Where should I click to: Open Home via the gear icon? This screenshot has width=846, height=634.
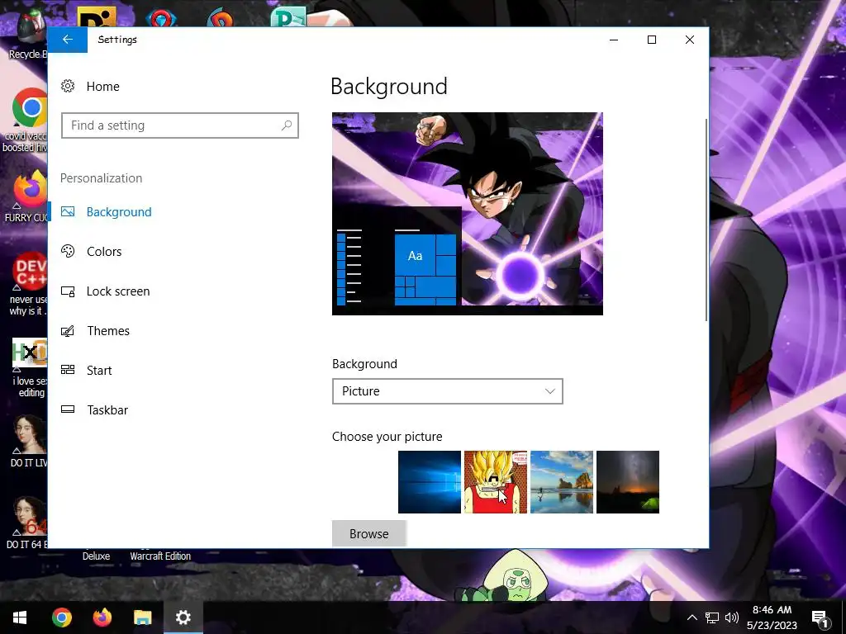point(68,86)
